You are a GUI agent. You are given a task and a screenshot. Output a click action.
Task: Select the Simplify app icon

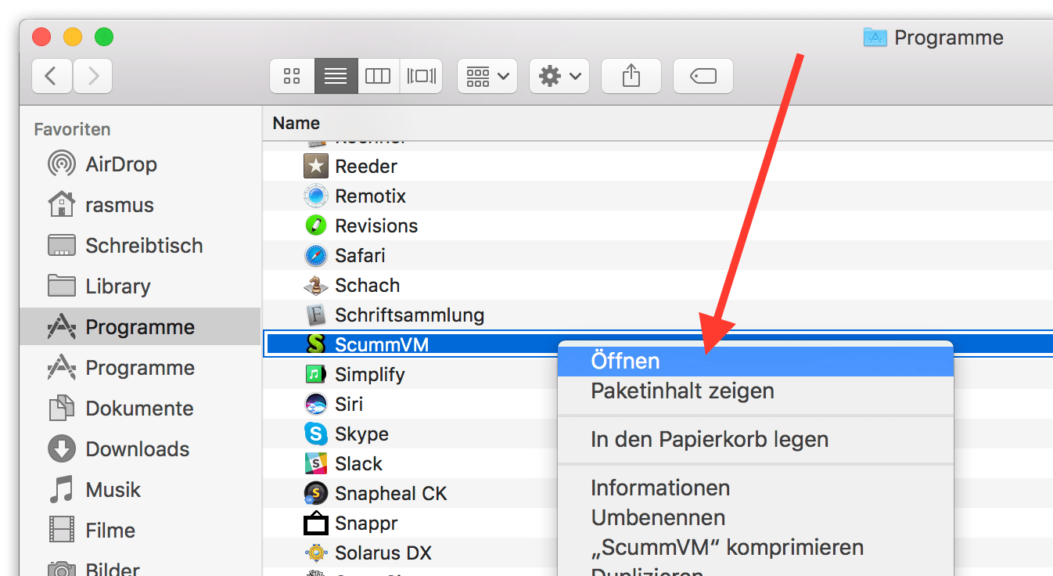pyautogui.click(x=315, y=374)
